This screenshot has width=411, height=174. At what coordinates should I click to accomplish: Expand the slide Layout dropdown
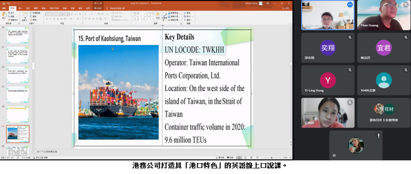point(35,13)
